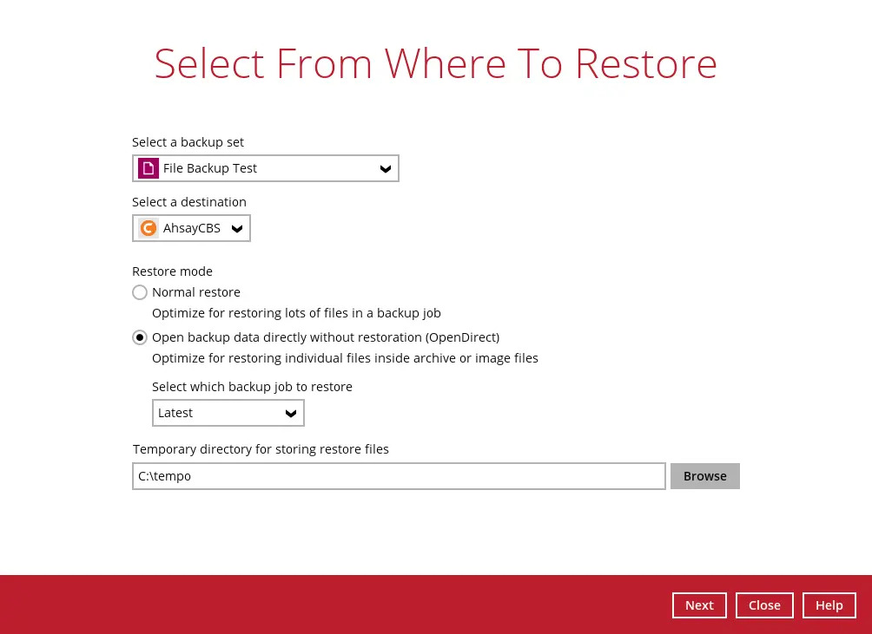
Task: Open the destination dropdown arrow
Action: (237, 228)
